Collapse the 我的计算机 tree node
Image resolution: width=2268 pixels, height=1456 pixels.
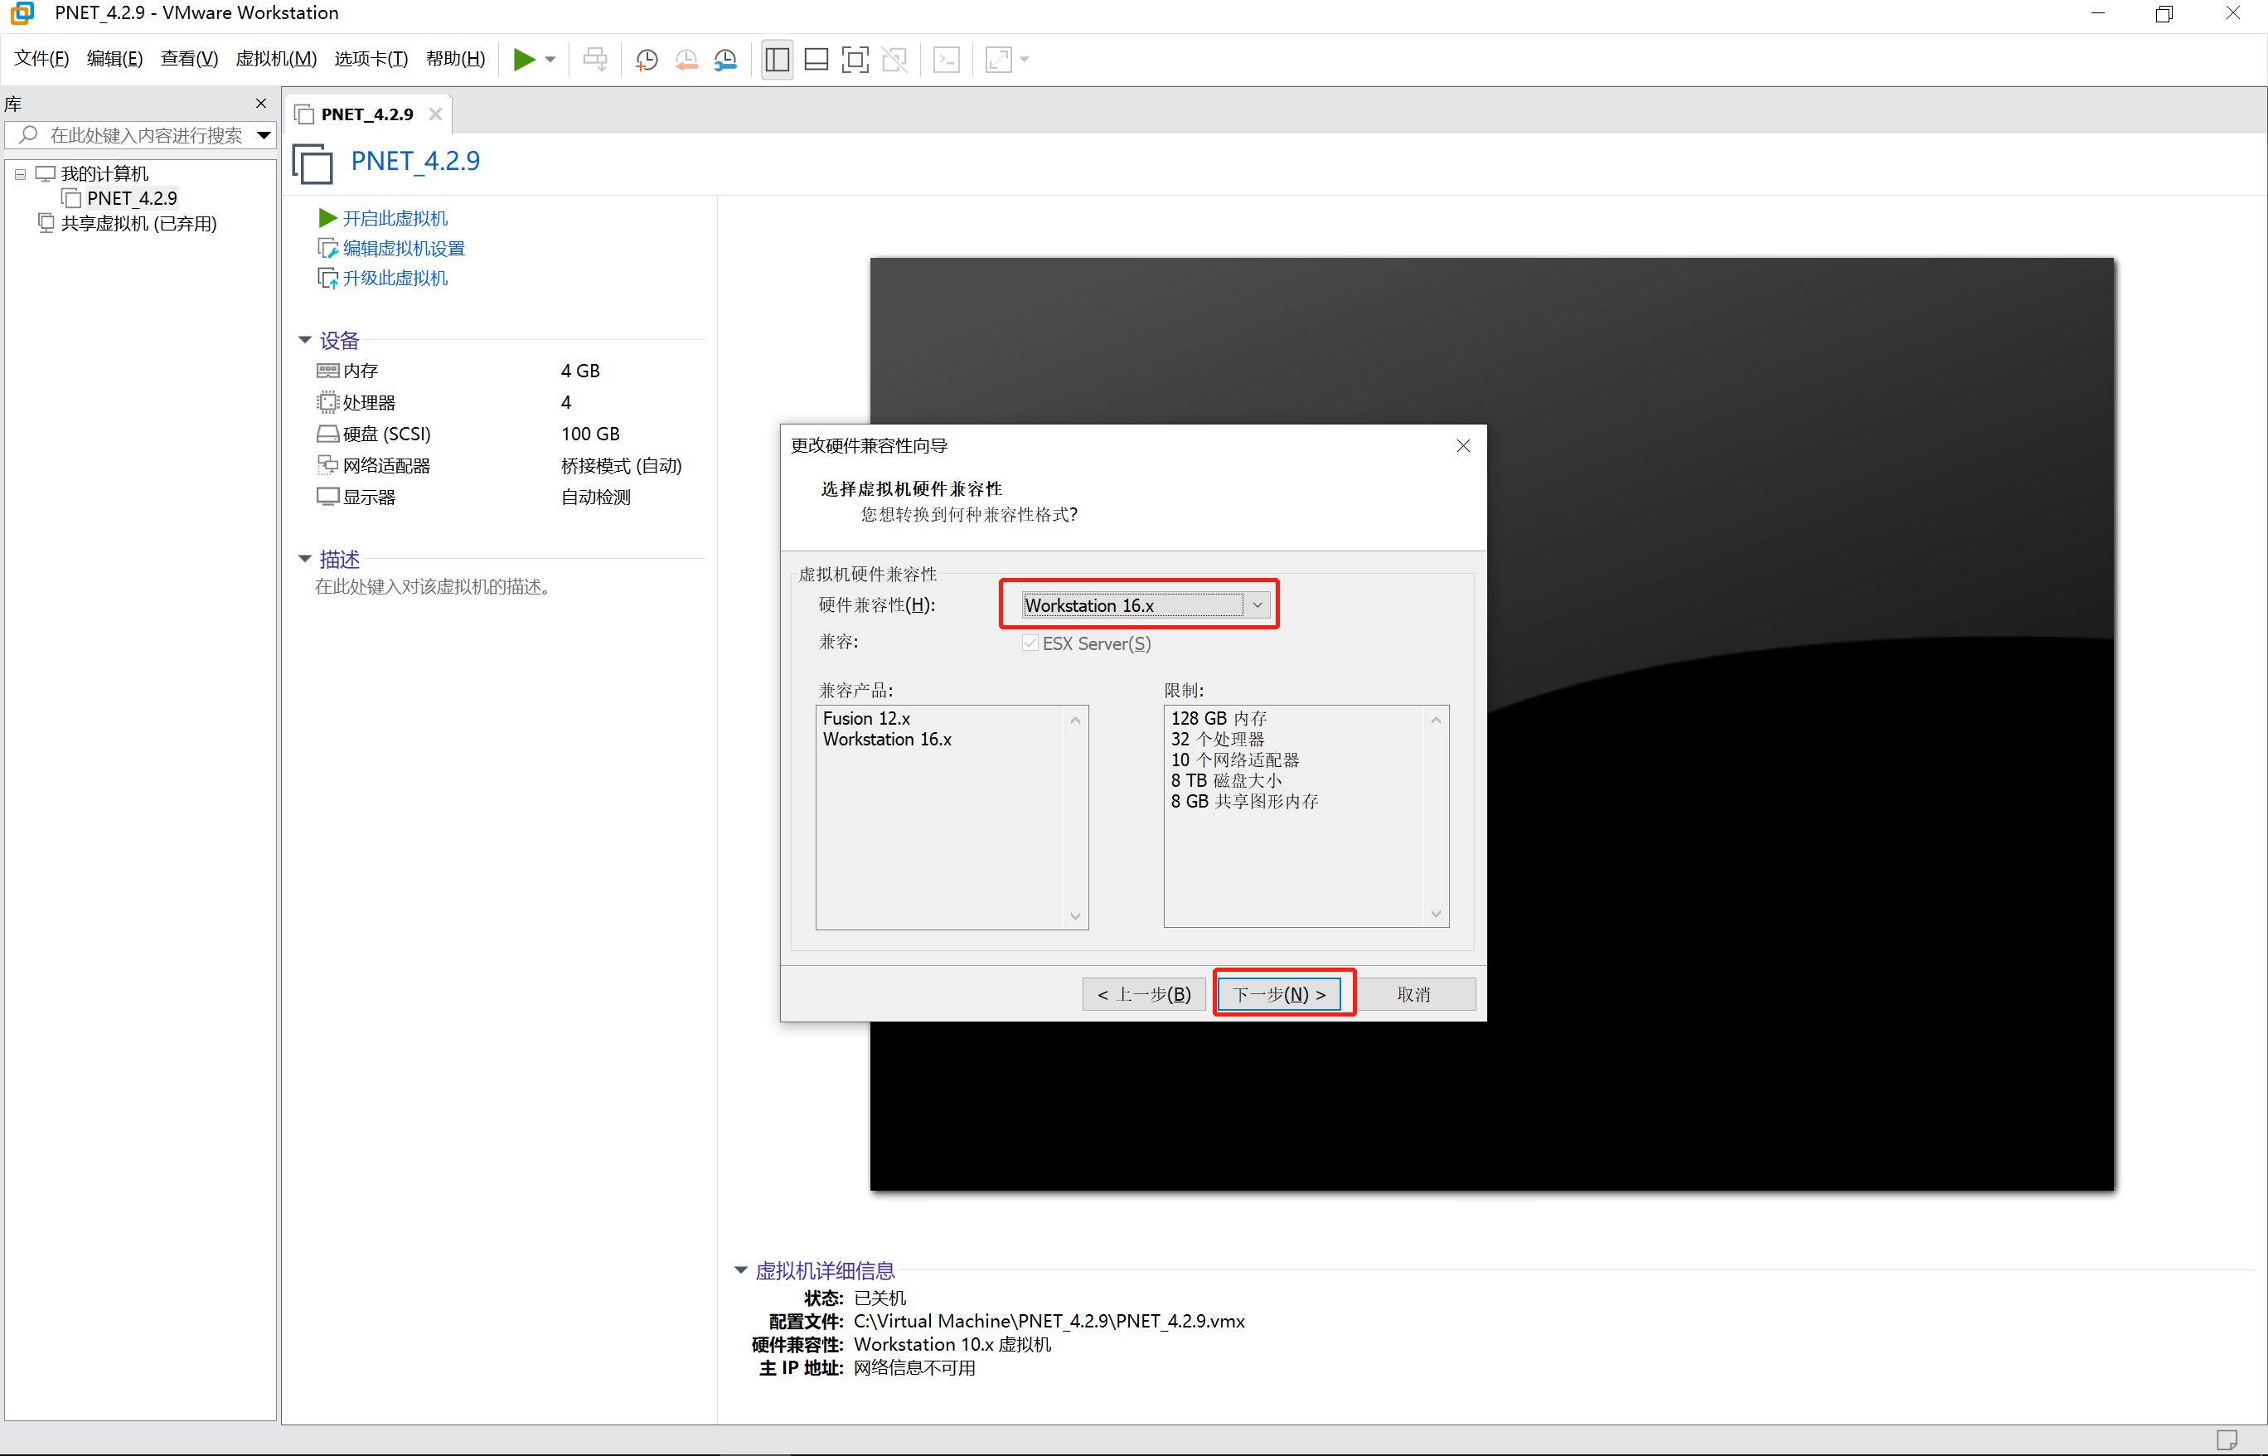click(20, 174)
